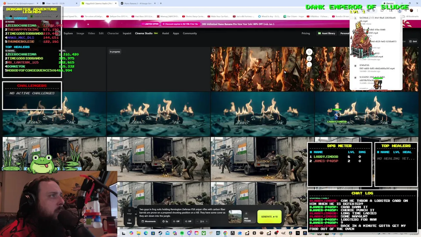Viewport: 421px width, 237px height.
Task: Tick the select checkbox on burning money video
Action: click(213, 50)
